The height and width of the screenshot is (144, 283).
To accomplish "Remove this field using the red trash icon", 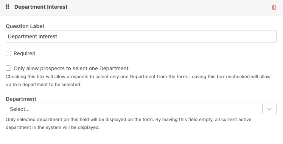I will [274, 8].
